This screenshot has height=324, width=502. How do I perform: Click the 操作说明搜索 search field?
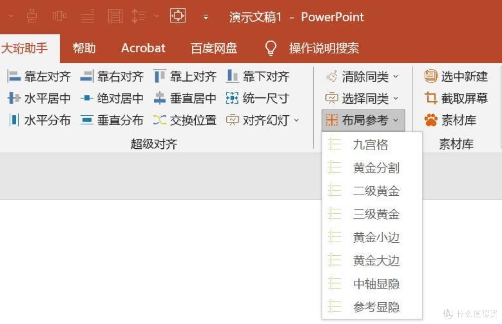click(x=324, y=48)
